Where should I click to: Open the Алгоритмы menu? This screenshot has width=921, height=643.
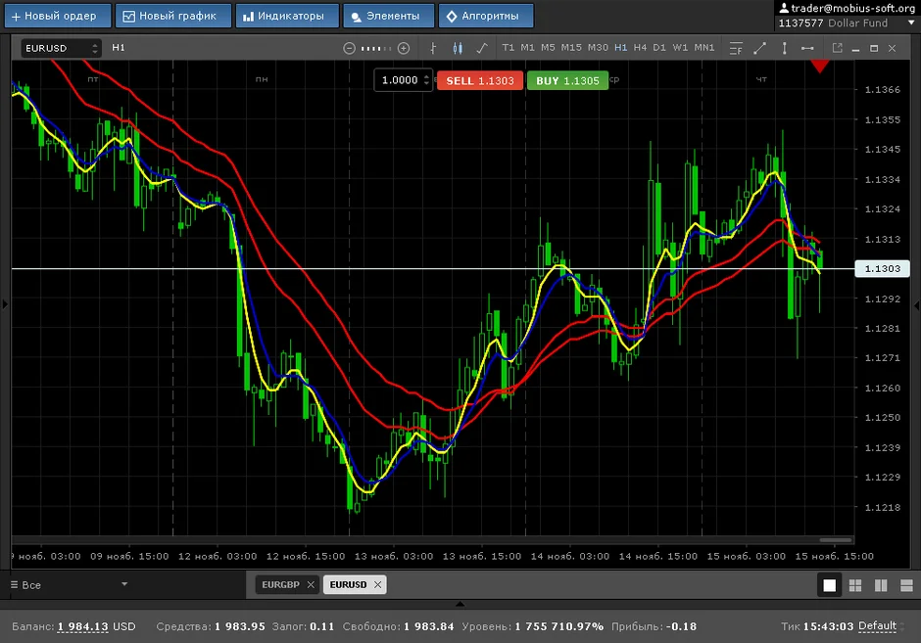tap(486, 16)
